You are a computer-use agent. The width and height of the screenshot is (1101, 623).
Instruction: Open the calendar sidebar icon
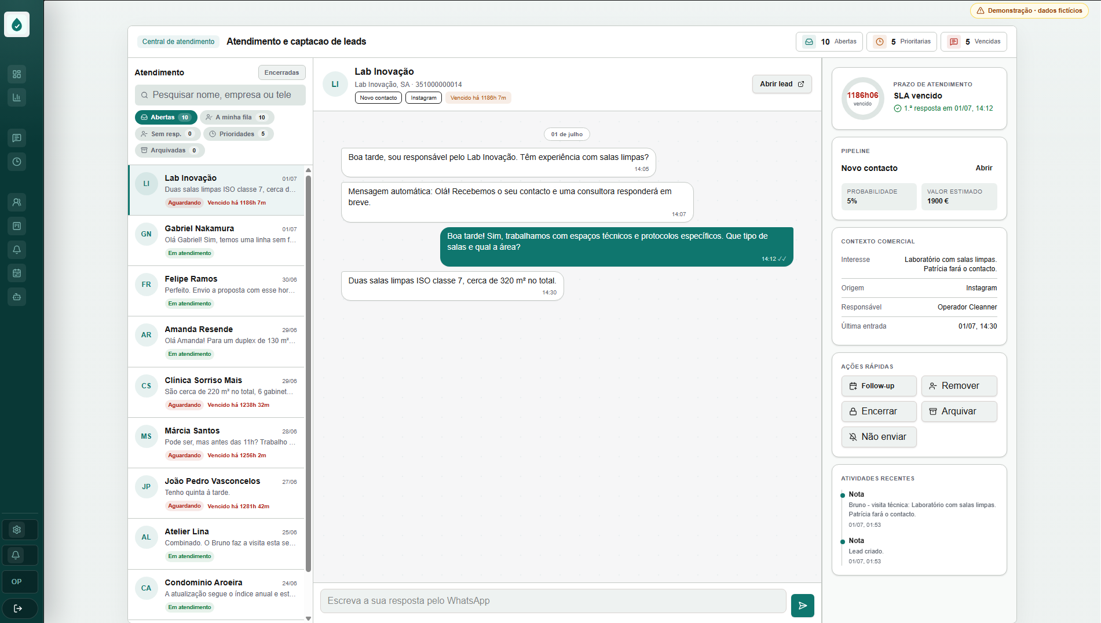17,273
